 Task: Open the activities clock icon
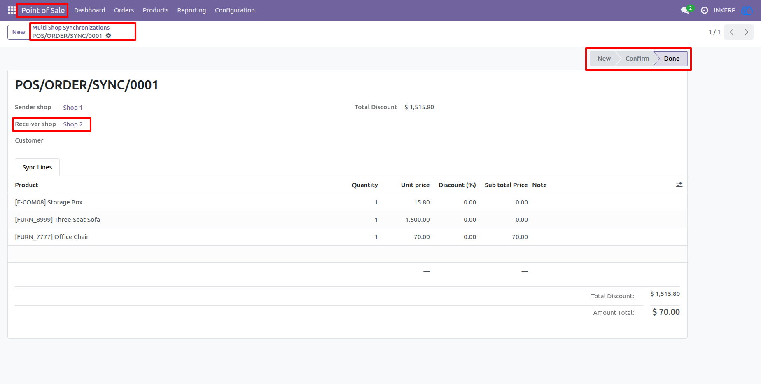(705, 10)
